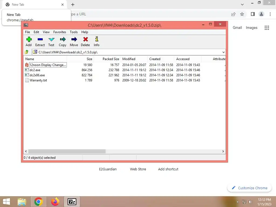The height and width of the screenshot is (207, 276).
Task: Open the Help menu
Action: (x=85, y=32)
